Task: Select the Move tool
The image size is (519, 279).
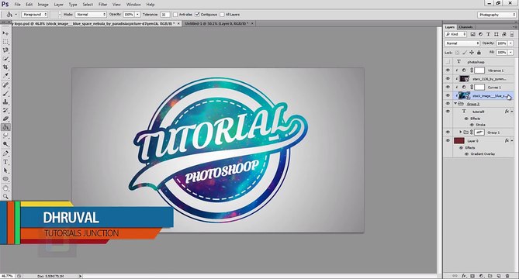Action: [5, 33]
